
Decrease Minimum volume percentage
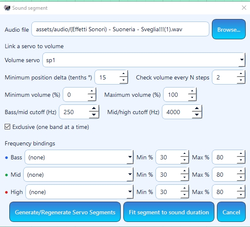92,98
